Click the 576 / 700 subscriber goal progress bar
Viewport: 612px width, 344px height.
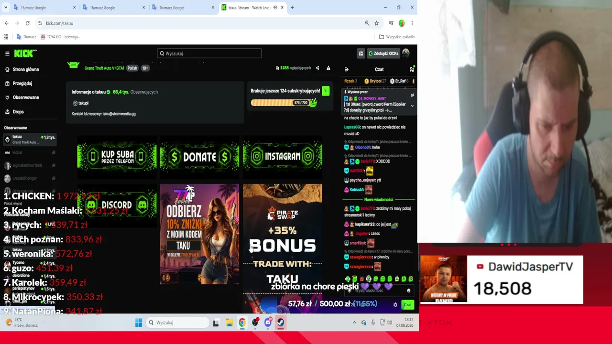point(284,102)
